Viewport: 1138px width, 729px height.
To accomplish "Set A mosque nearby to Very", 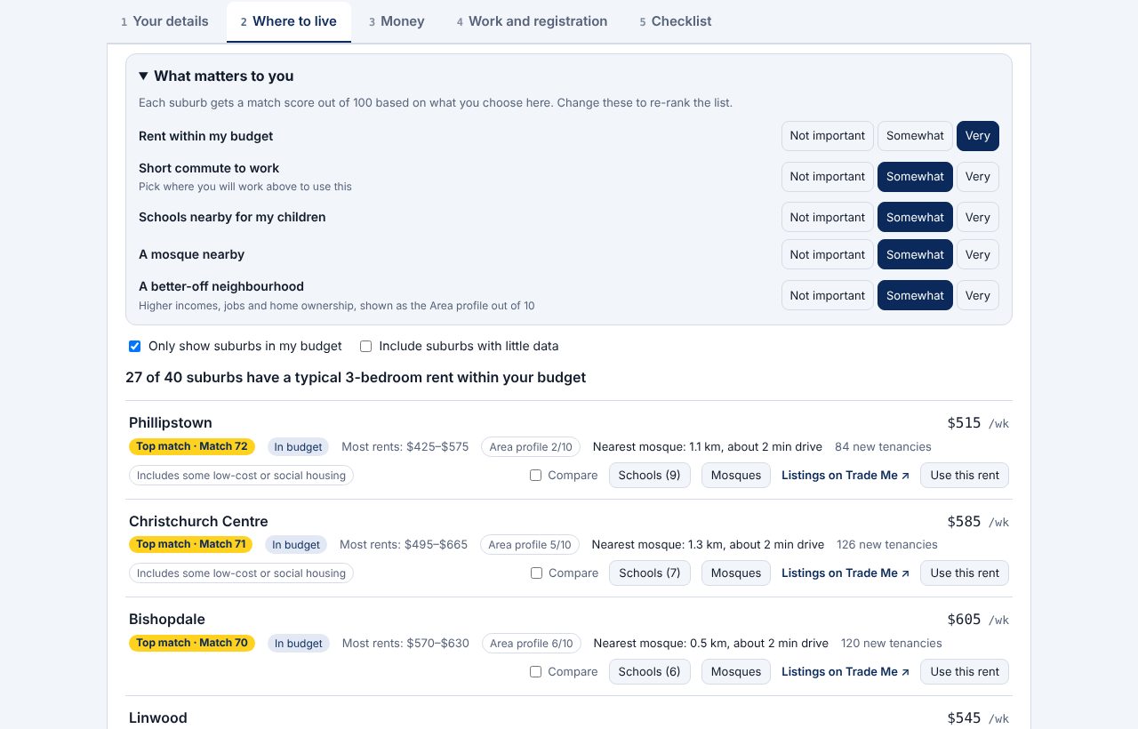I will pos(978,254).
